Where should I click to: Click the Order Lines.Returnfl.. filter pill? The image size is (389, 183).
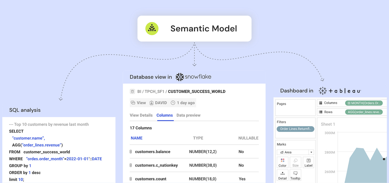(295, 129)
